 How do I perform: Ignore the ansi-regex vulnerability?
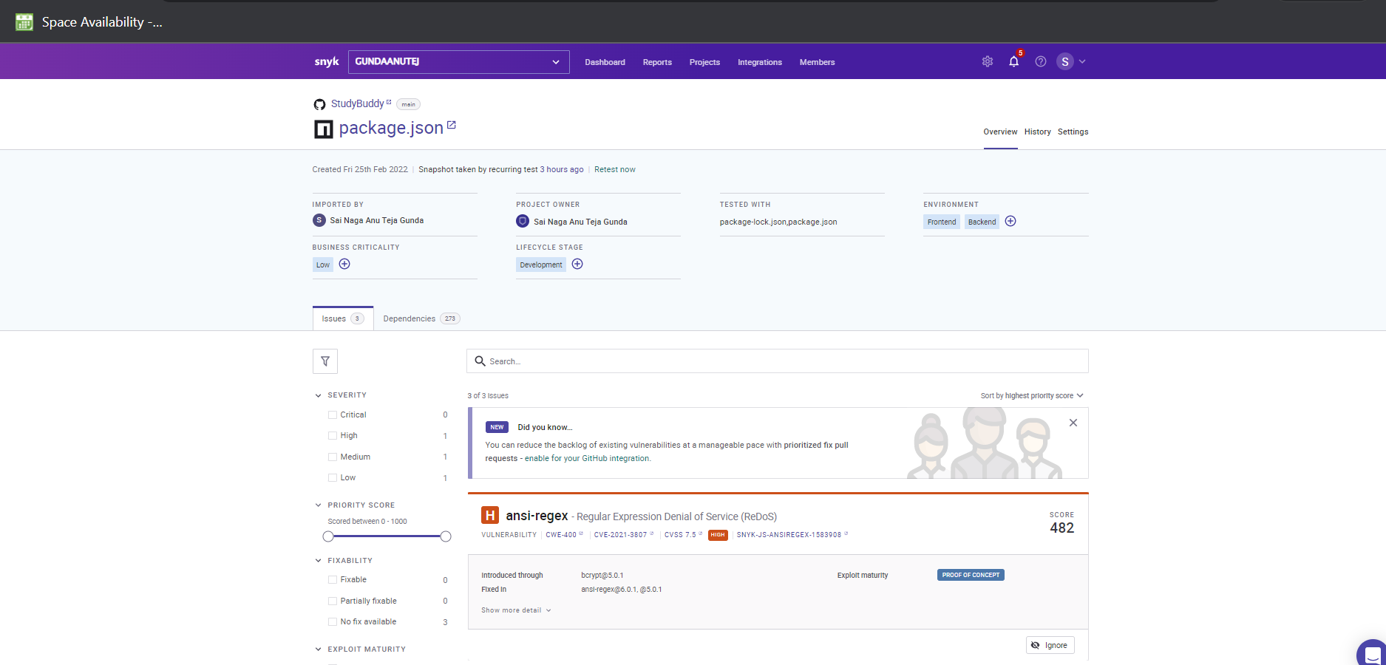tap(1050, 644)
